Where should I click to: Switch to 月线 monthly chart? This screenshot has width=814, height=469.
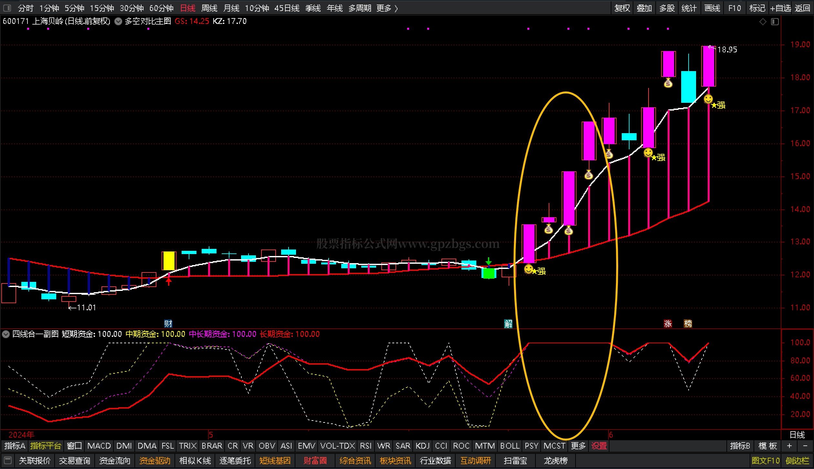coord(231,8)
